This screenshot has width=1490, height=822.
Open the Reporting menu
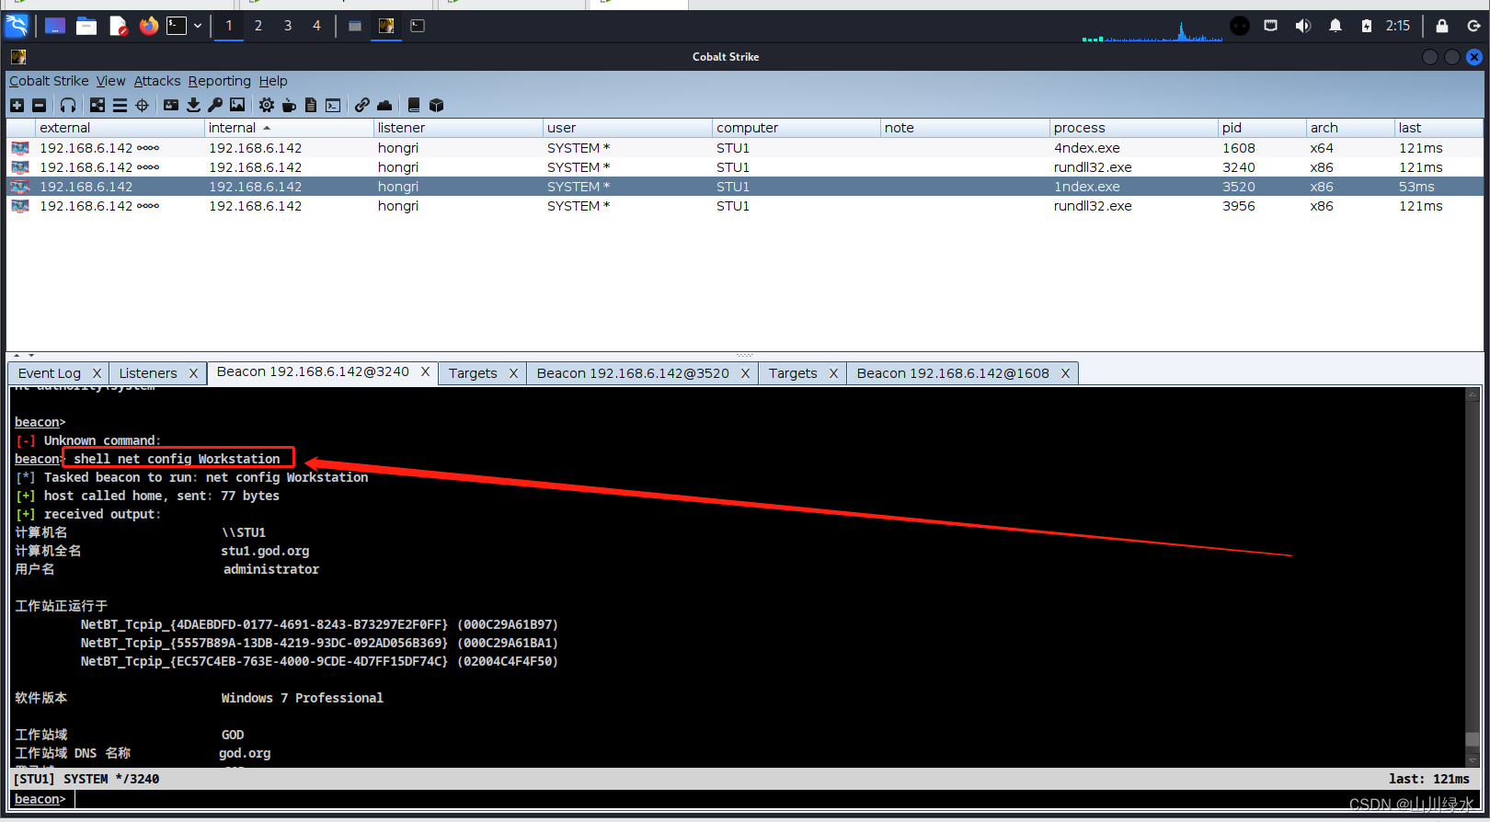click(219, 81)
